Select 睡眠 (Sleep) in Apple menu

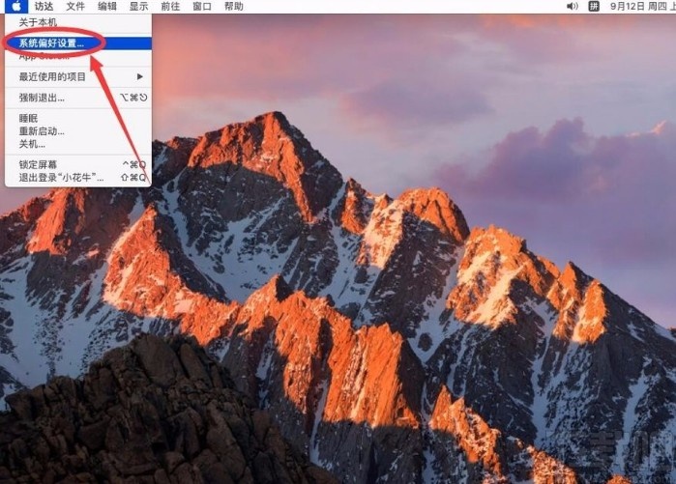click(x=29, y=118)
